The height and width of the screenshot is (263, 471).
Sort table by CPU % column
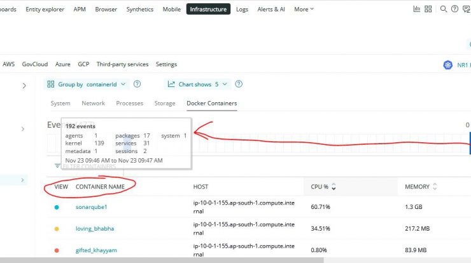(323, 187)
